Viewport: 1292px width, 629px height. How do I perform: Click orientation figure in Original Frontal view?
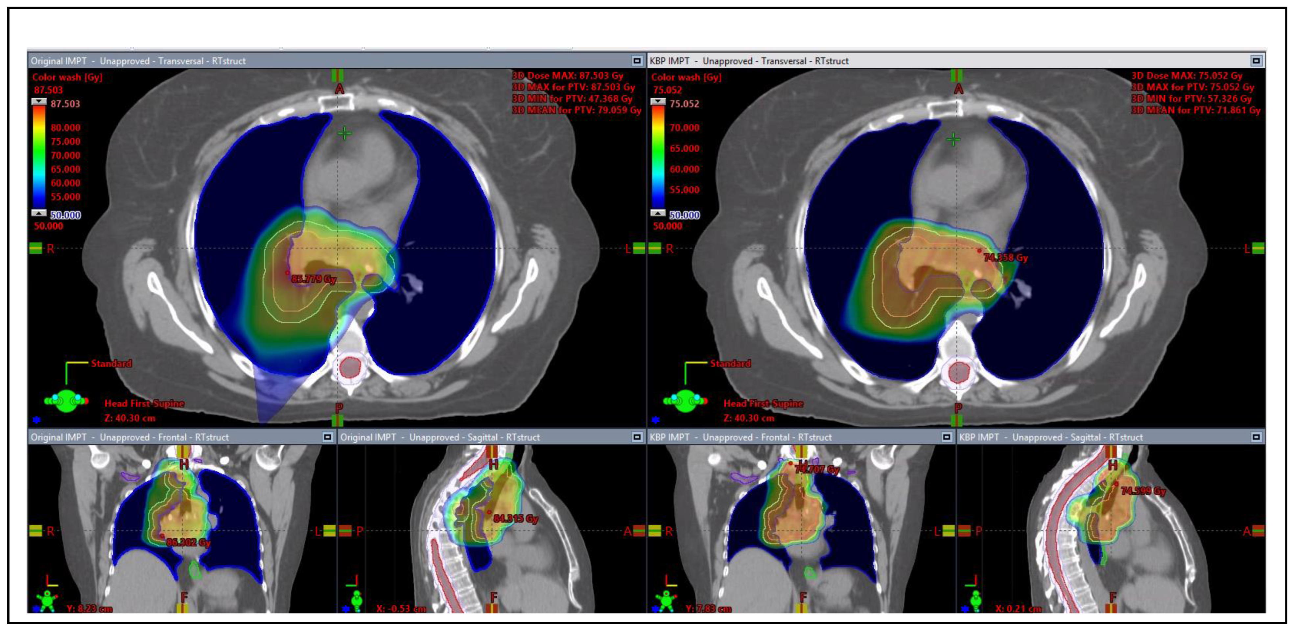pyautogui.click(x=47, y=600)
